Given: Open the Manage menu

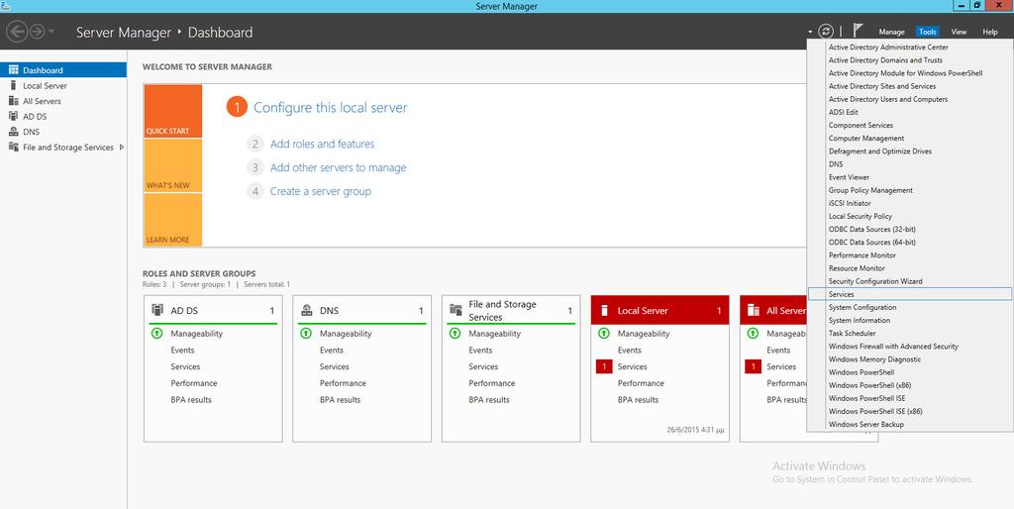Looking at the screenshot, I should [x=891, y=32].
